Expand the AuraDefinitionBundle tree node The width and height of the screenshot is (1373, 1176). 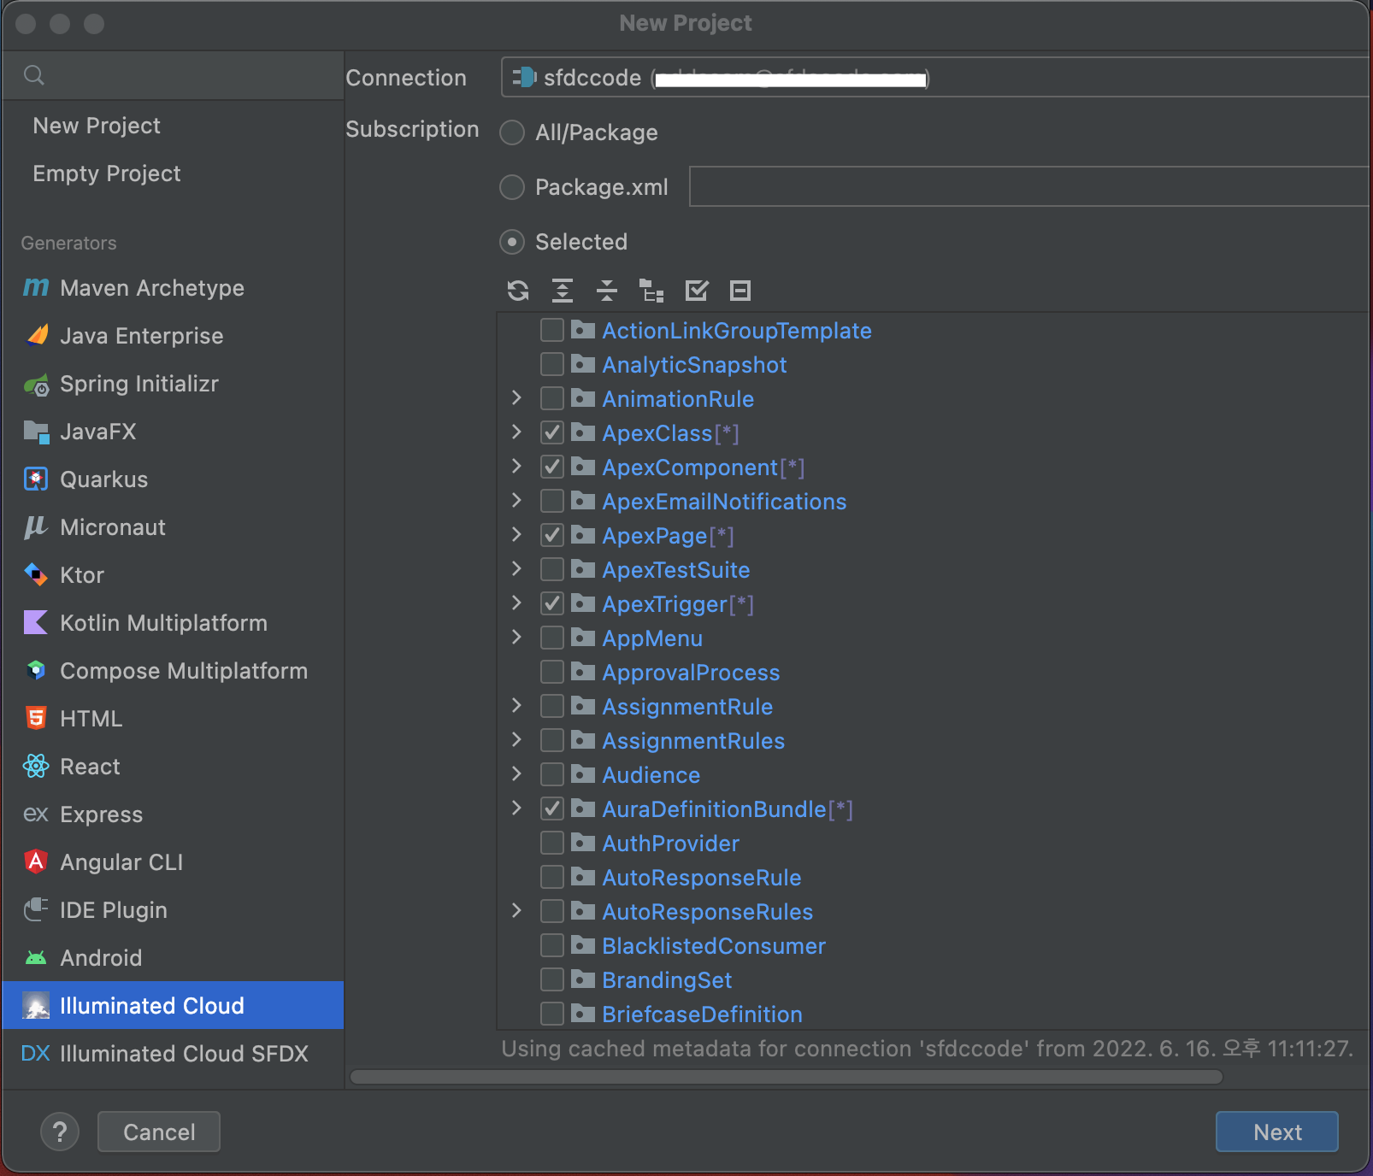(516, 808)
